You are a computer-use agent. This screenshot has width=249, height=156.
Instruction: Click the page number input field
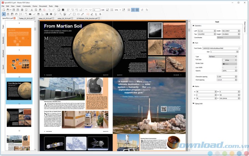pos(96,10)
